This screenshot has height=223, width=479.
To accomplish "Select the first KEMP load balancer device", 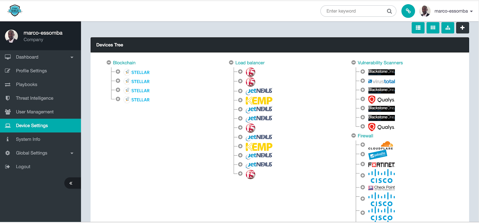I will pyautogui.click(x=259, y=101).
